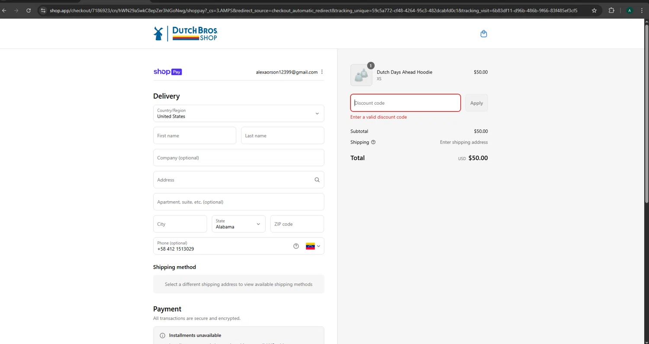Click the address search magnifier icon

pos(317,180)
